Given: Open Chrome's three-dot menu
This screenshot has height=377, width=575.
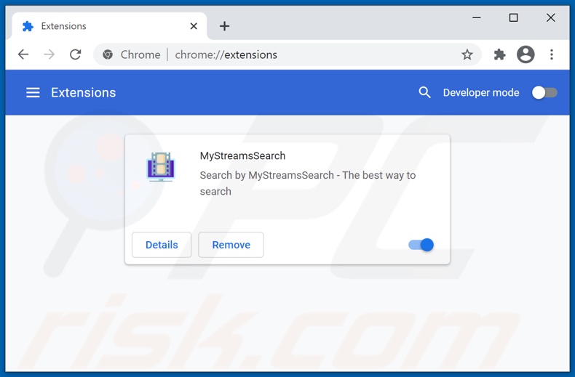Looking at the screenshot, I should click(x=552, y=54).
